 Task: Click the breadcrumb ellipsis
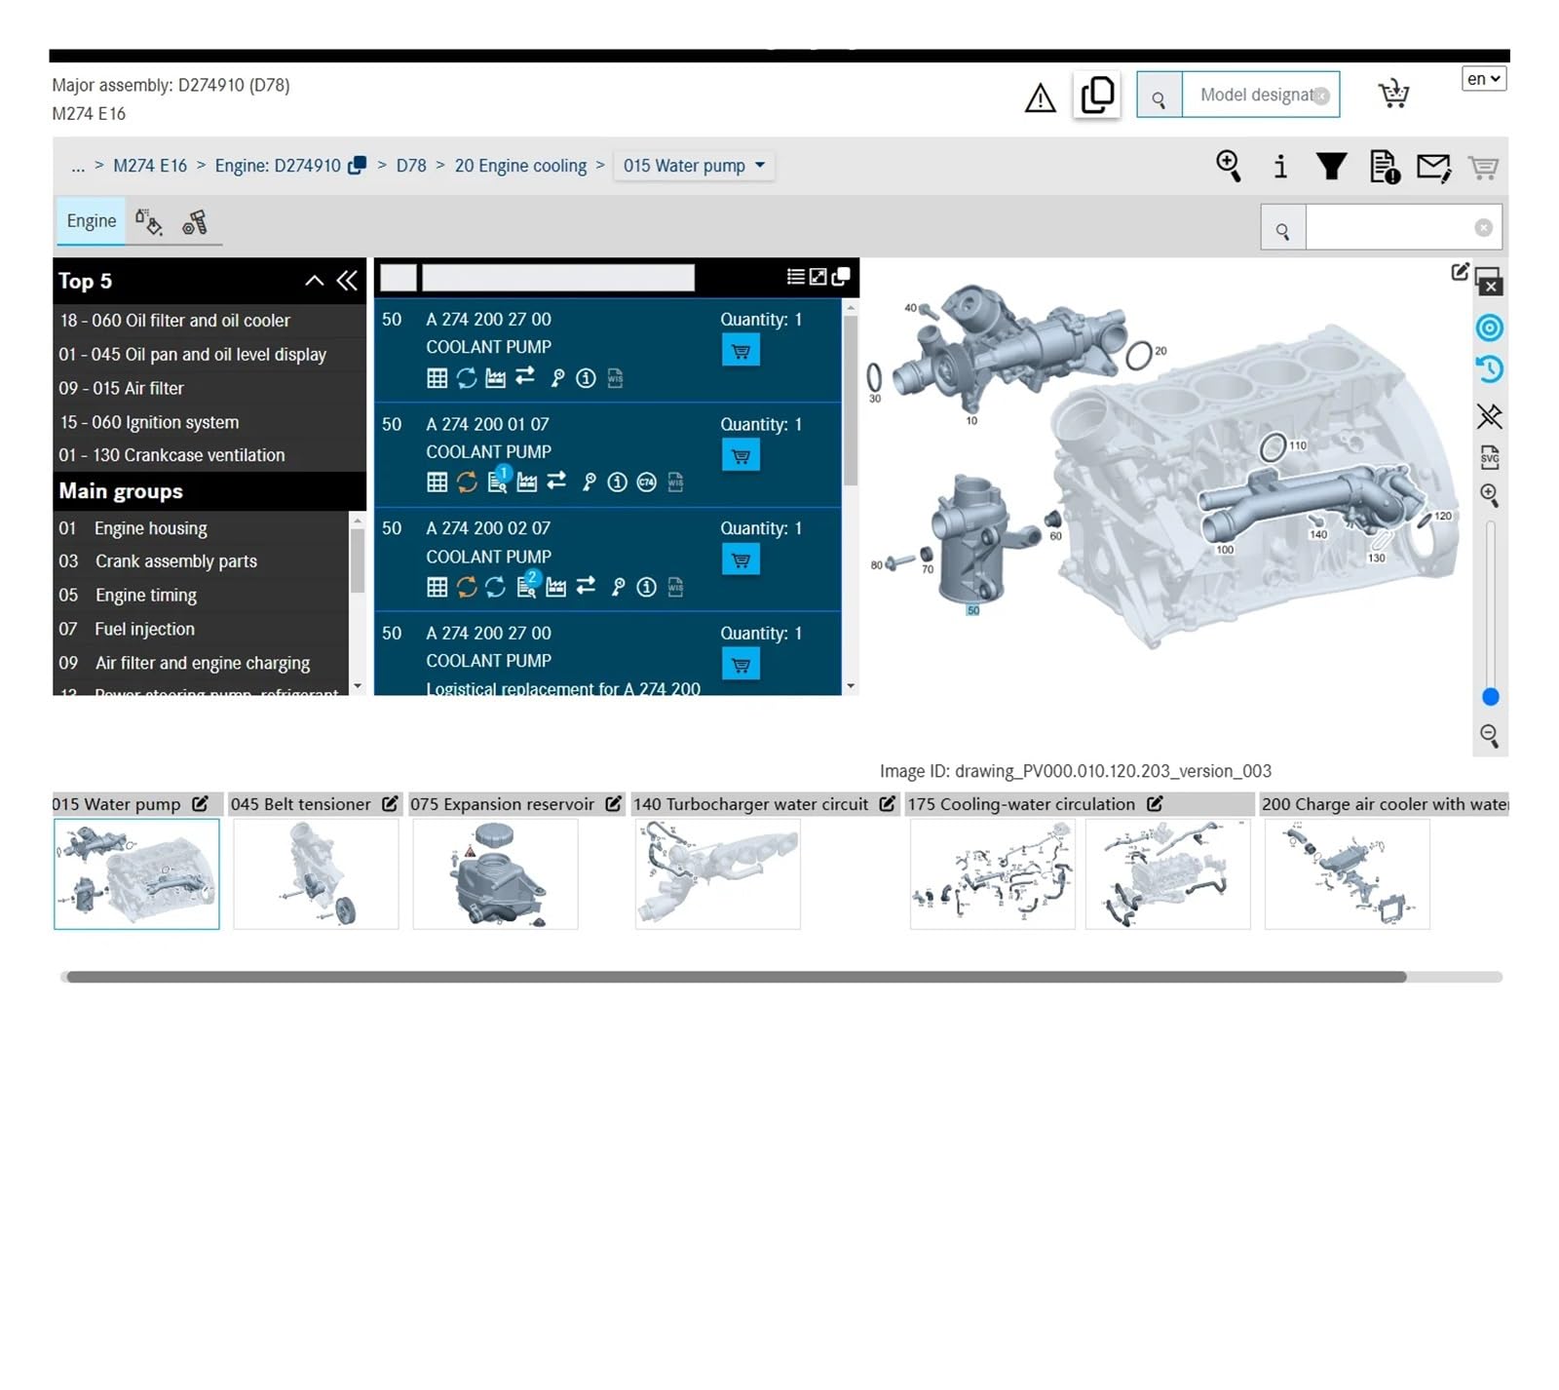click(78, 167)
